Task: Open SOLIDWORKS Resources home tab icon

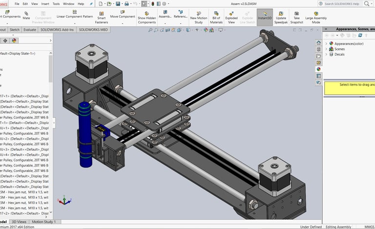Action: [318, 42]
